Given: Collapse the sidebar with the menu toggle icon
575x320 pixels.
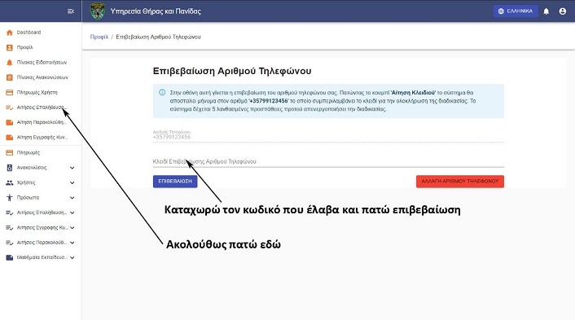Looking at the screenshot, I should click(71, 11).
